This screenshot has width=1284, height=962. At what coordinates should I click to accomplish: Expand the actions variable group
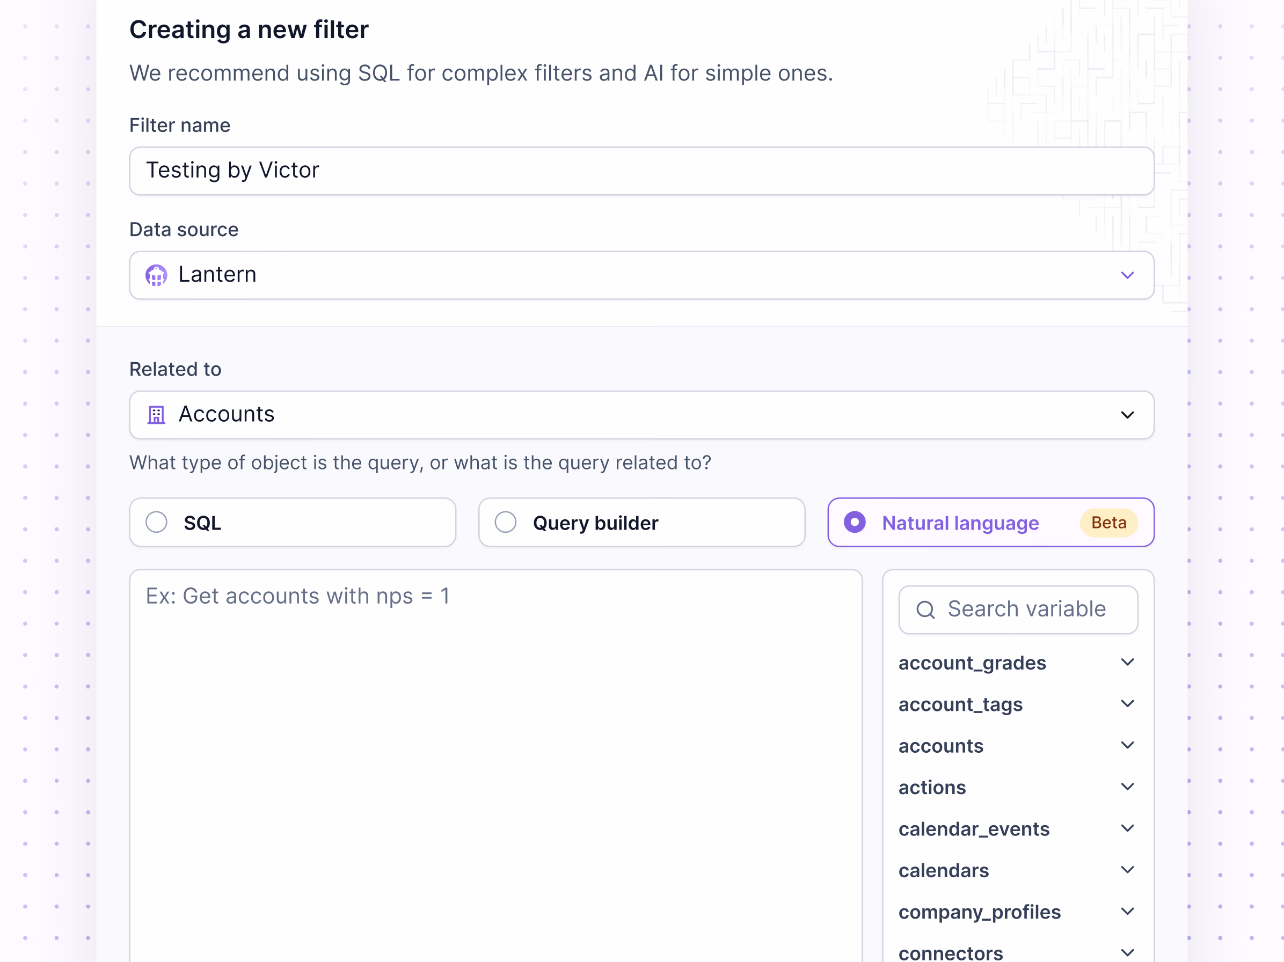(x=1018, y=787)
